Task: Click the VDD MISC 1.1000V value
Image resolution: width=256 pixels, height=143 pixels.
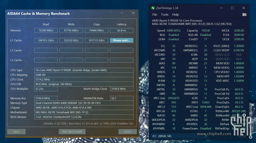Action: tap(239, 81)
